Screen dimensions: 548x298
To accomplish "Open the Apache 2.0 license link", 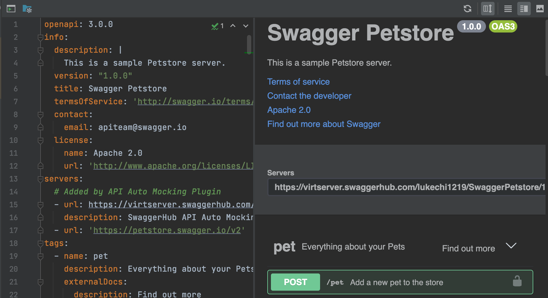I will pyautogui.click(x=289, y=110).
